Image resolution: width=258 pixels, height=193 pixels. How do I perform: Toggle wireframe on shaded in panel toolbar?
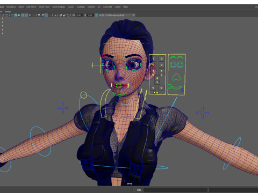[x=23, y=15]
